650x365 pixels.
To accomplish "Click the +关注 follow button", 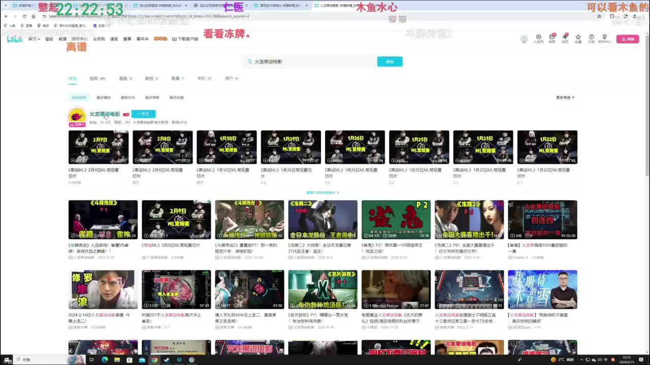I will point(143,114).
